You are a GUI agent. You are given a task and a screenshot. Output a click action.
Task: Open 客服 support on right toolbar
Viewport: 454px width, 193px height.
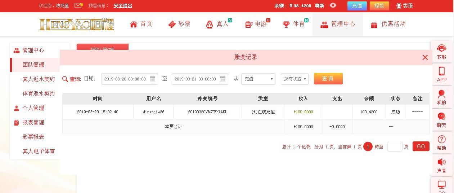coord(441,52)
